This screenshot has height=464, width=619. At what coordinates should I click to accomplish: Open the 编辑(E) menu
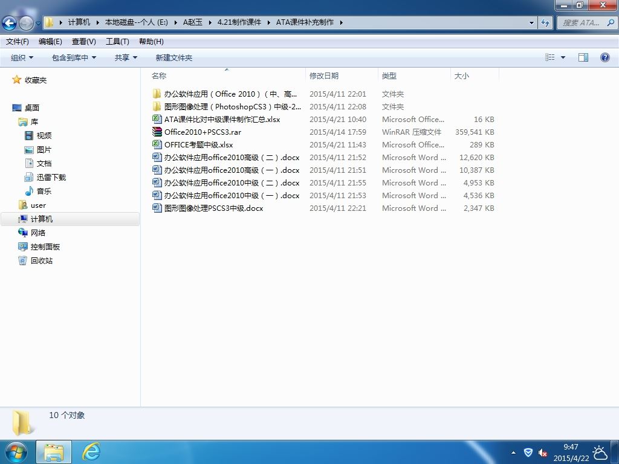pyautogui.click(x=50, y=42)
